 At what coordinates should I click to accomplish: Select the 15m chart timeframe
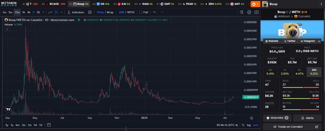pyautogui.click(x=17, y=12)
